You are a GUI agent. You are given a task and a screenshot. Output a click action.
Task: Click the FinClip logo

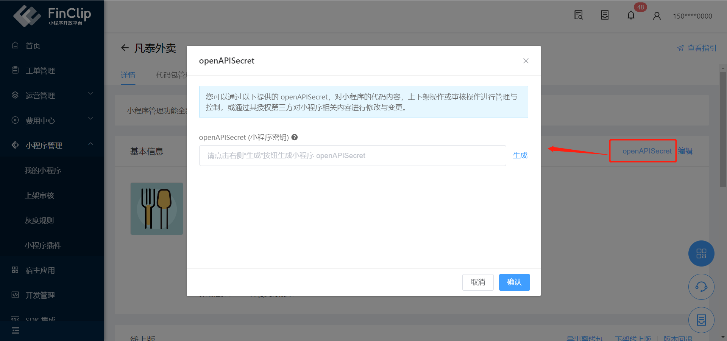(x=52, y=16)
